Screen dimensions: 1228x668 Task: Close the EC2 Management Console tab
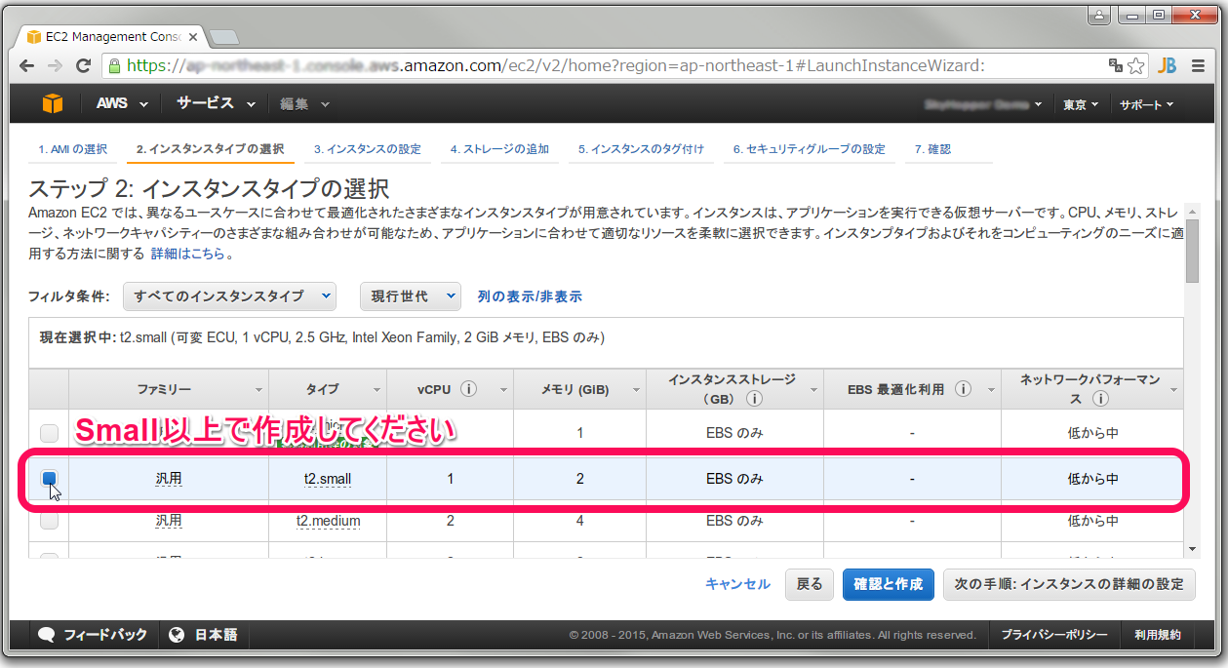click(x=193, y=37)
